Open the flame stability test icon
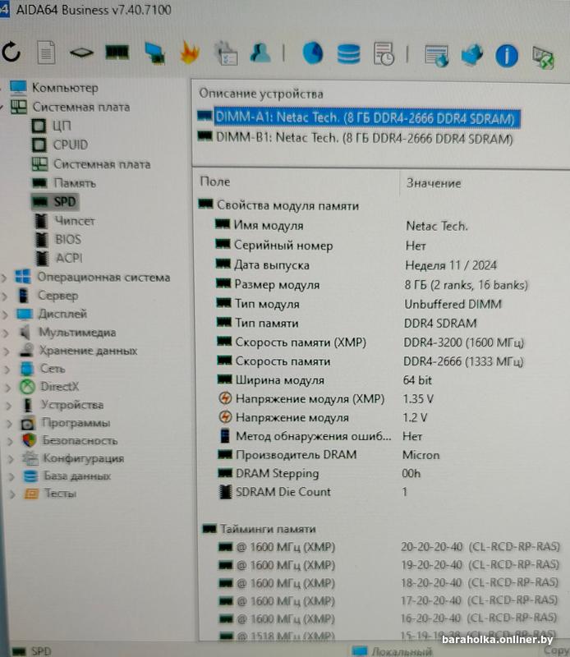The image size is (570, 657). pyautogui.click(x=190, y=53)
